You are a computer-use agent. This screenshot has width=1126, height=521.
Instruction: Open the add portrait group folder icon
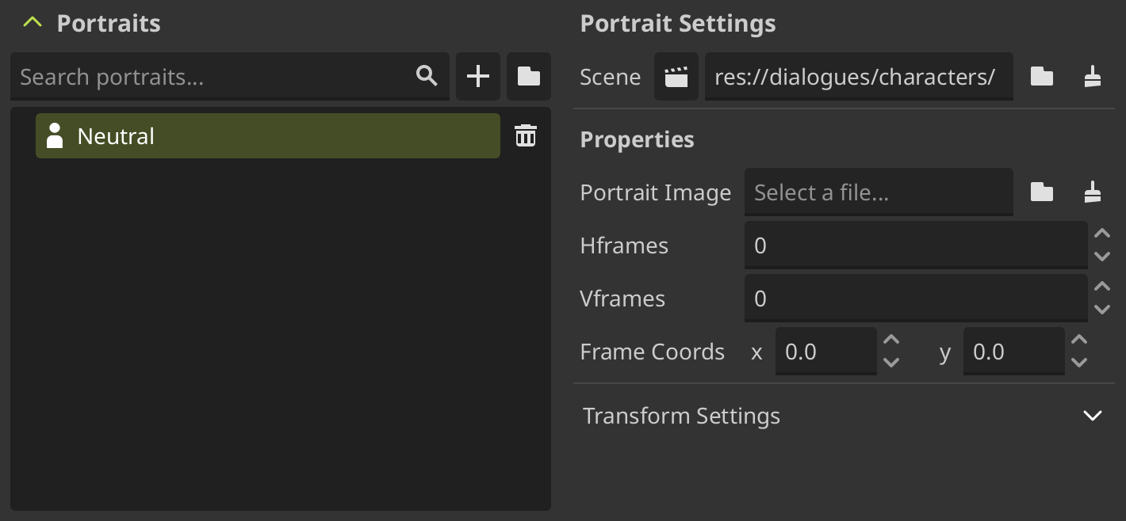528,76
